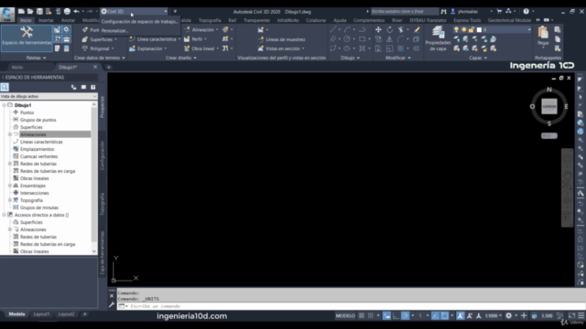Click the Save icon in quick access toolbar
Image resolution: width=586 pixels, height=329 pixels.
[39, 12]
